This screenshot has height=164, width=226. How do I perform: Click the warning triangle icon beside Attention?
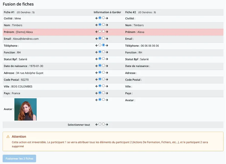[x=8, y=137]
